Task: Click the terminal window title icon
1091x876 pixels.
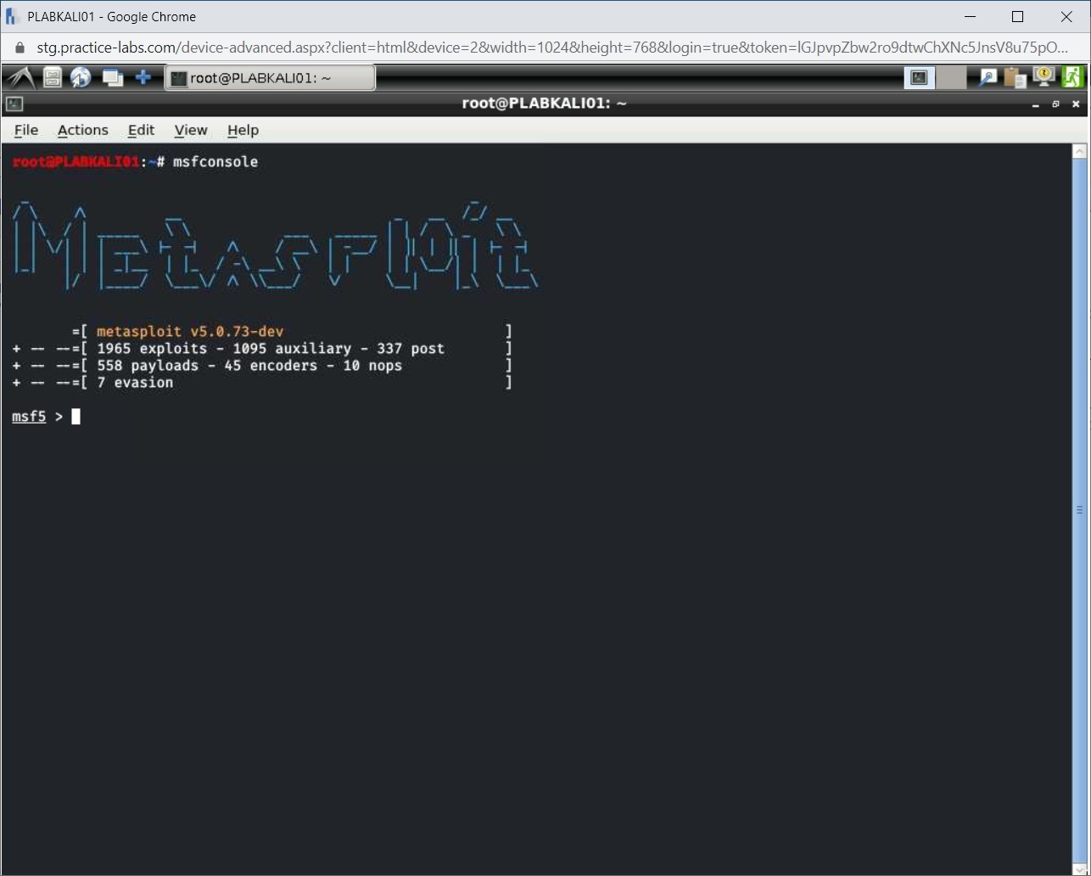Action: [x=14, y=104]
